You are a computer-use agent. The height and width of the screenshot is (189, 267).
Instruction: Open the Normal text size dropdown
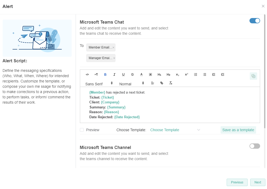pyautogui.click(x=131, y=84)
